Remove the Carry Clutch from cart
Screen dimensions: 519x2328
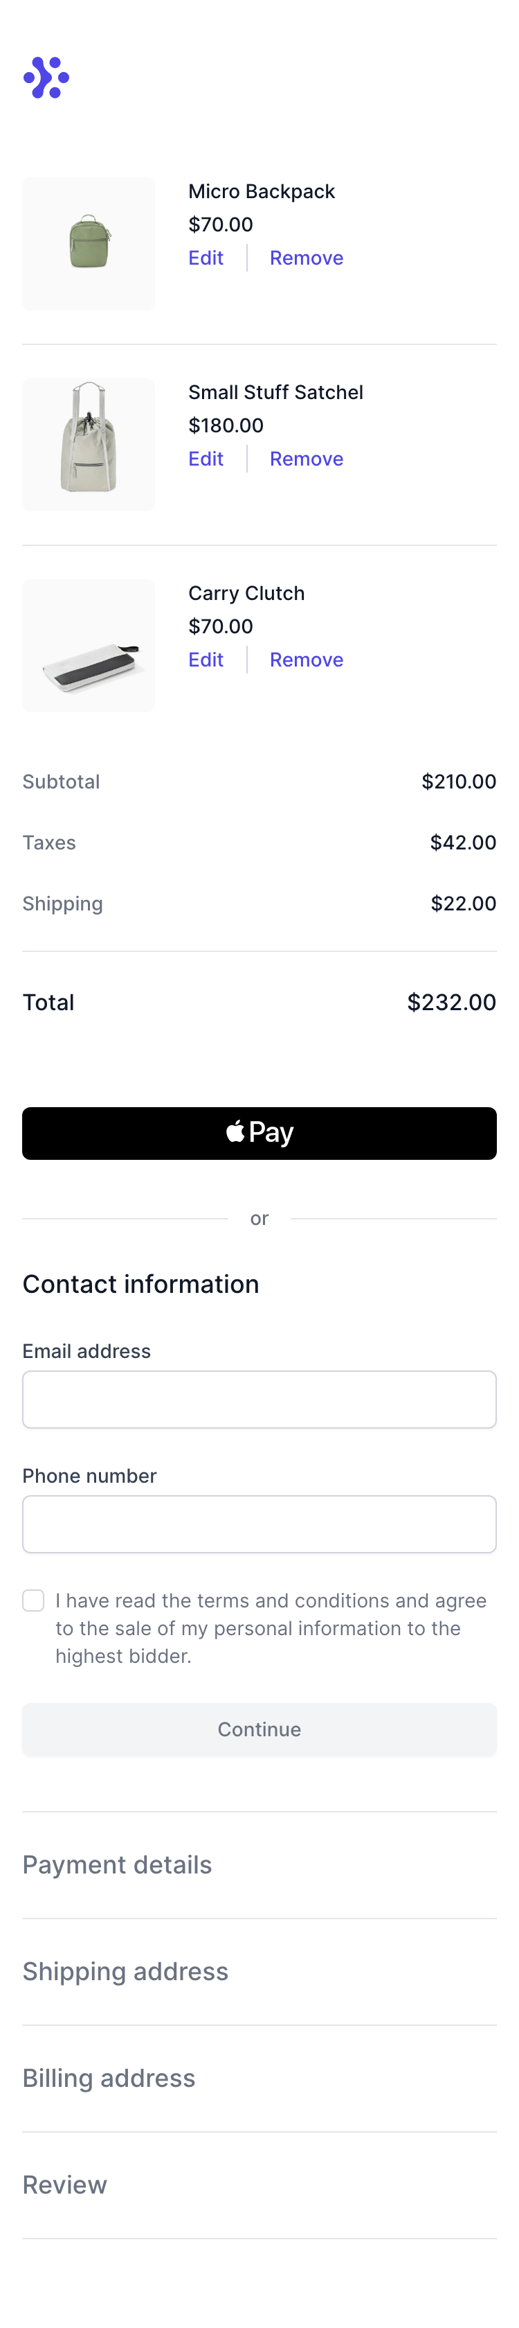(306, 660)
